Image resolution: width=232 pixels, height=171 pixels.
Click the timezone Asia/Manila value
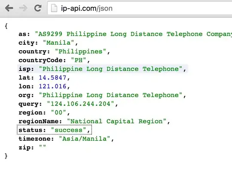pyautogui.click(x=85, y=139)
